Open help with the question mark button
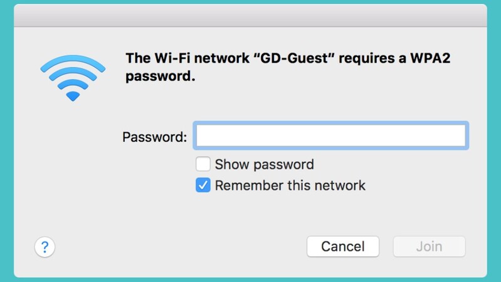The width and height of the screenshot is (501, 282). click(45, 247)
